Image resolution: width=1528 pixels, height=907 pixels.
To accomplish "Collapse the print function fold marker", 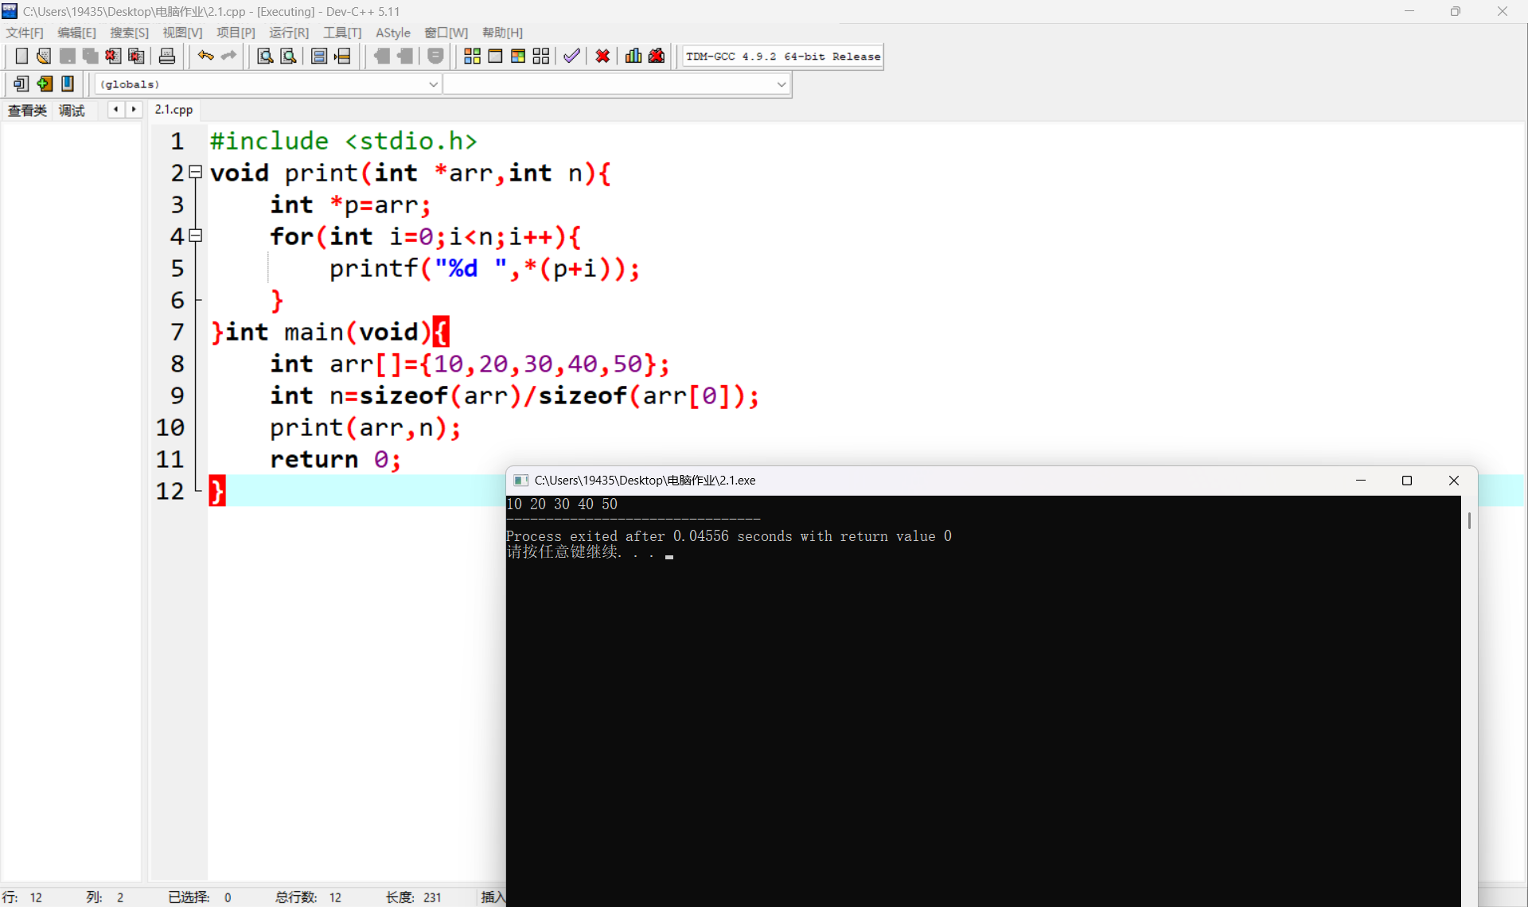I will coord(196,172).
